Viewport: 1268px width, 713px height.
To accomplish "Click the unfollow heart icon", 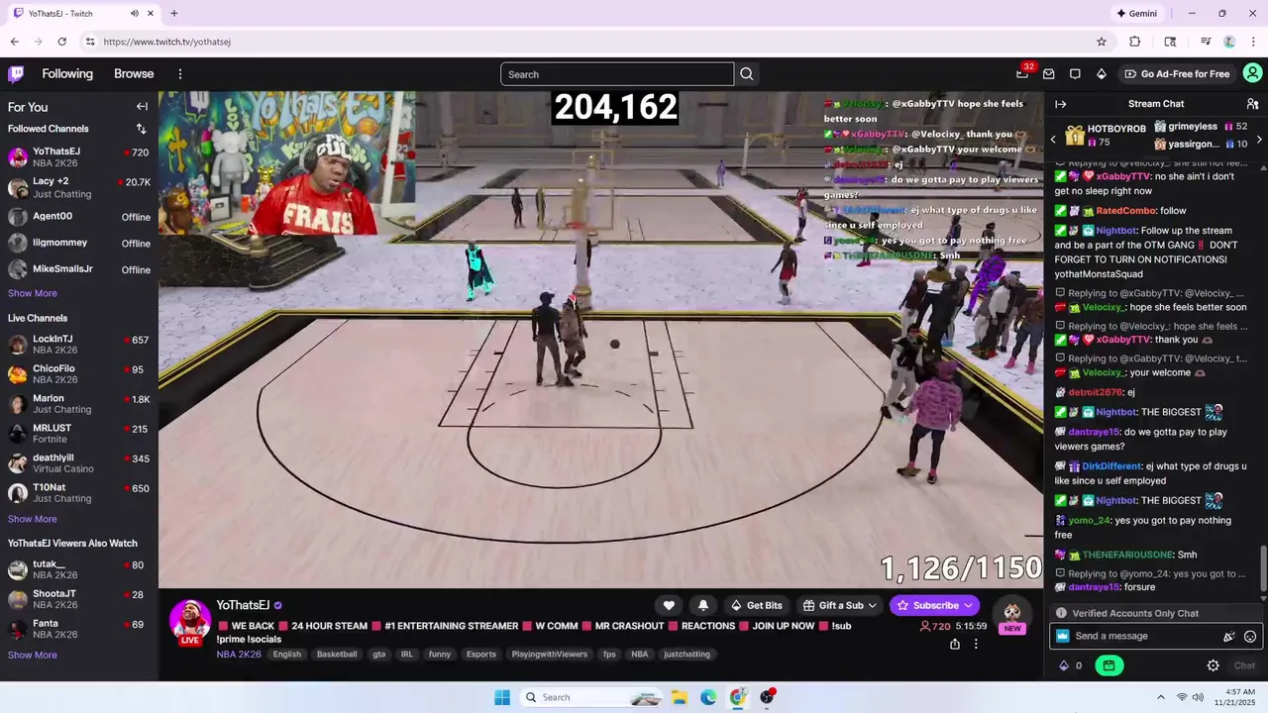I will click(x=669, y=605).
